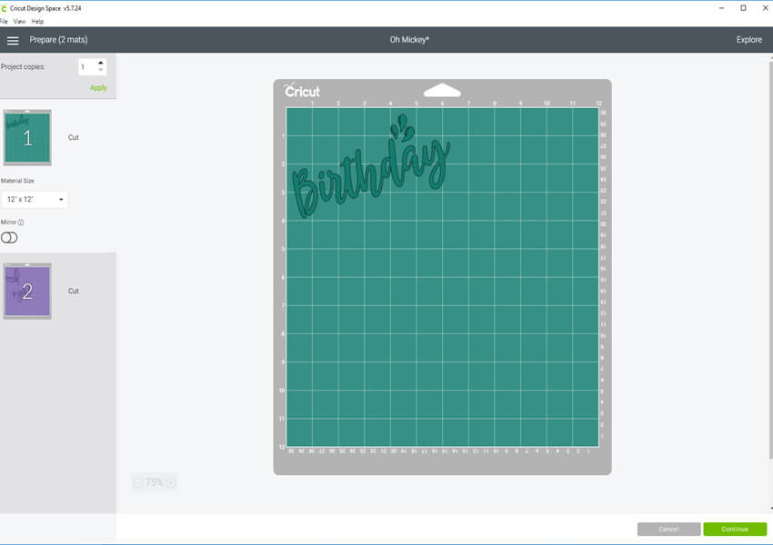Decrease project copies with down arrow
The height and width of the screenshot is (545, 773).
[x=101, y=70]
